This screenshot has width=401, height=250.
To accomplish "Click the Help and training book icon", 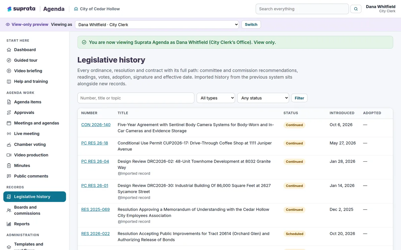I will point(9,81).
